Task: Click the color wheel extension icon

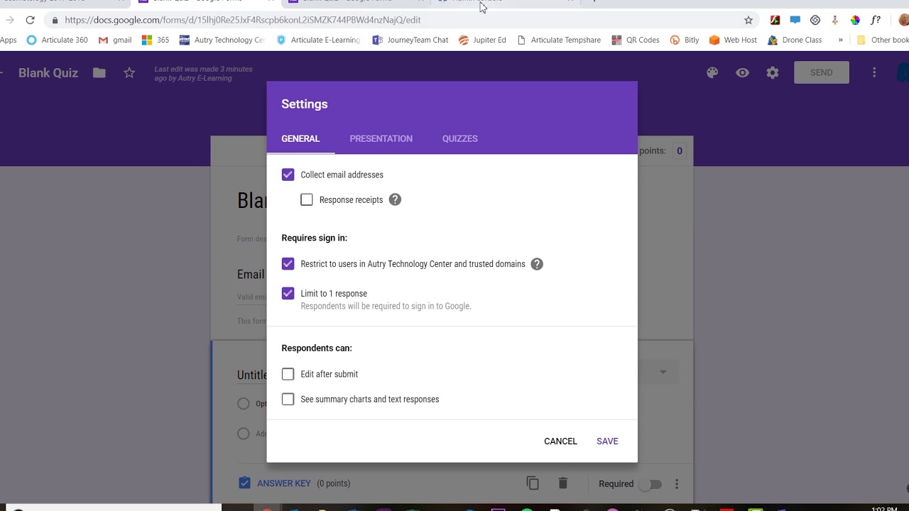Action: [855, 20]
